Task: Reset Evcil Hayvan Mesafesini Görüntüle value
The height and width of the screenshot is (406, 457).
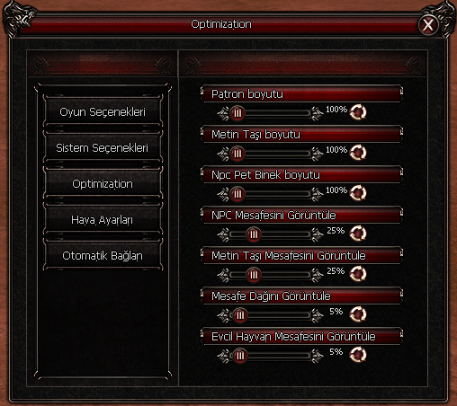Action: tap(358, 355)
